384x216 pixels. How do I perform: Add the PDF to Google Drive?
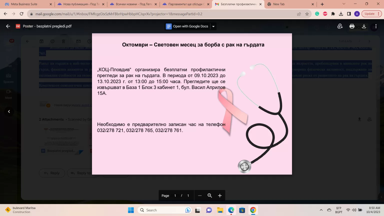(x=340, y=26)
